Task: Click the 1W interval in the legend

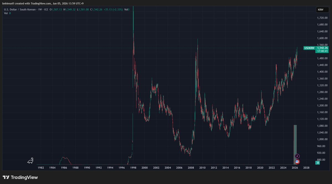Action: tap(40, 9)
